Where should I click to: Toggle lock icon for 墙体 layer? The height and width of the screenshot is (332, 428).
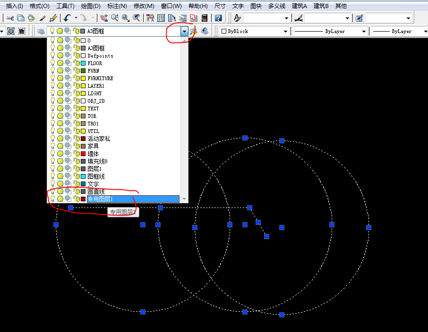pyautogui.click(x=77, y=154)
